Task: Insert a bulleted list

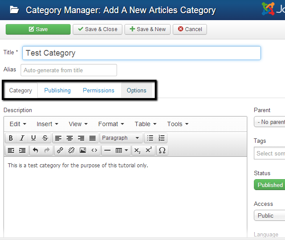Action: coord(150,138)
